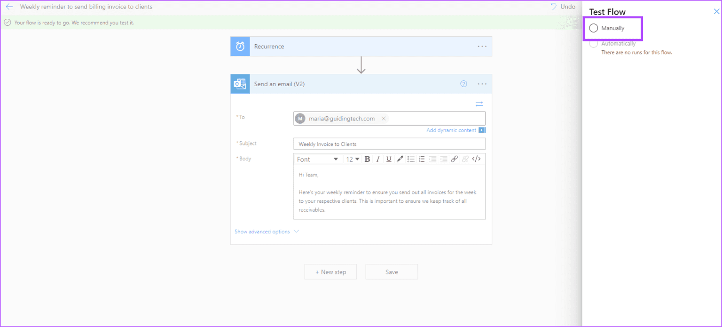Save the flow
Viewport: 722px width, 327px height.
[391, 271]
